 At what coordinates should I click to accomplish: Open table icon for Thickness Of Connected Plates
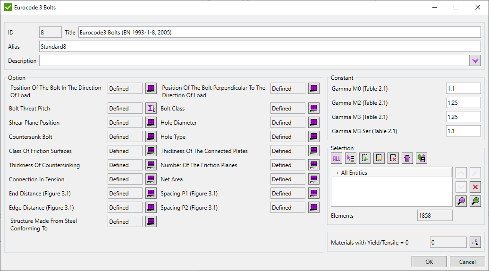[314, 151]
